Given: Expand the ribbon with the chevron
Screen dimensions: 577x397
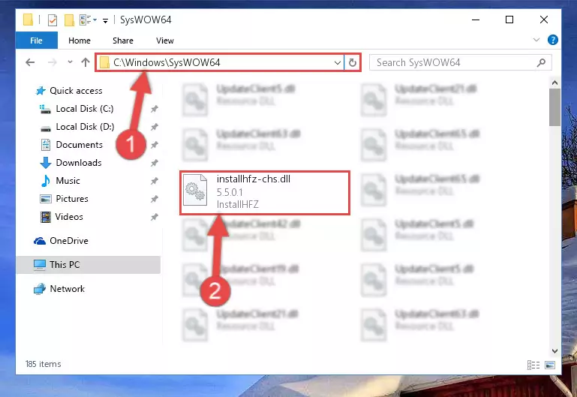Looking at the screenshot, I should [x=536, y=40].
